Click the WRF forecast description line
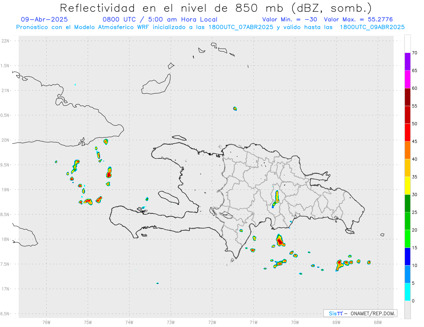 pyautogui.click(x=210, y=27)
